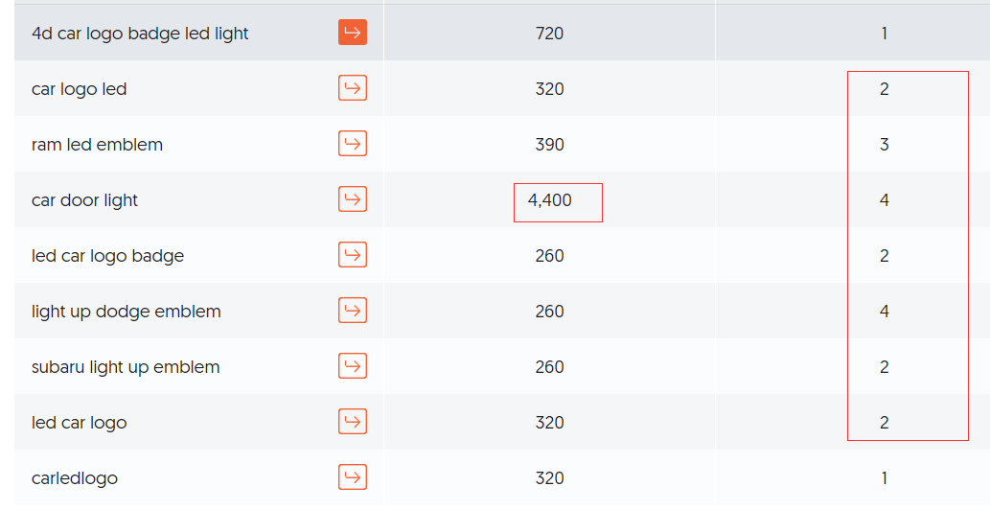Open arrow icon next to 'led car logo badge'
Viewport: 990px width, 510px height.
(x=353, y=254)
